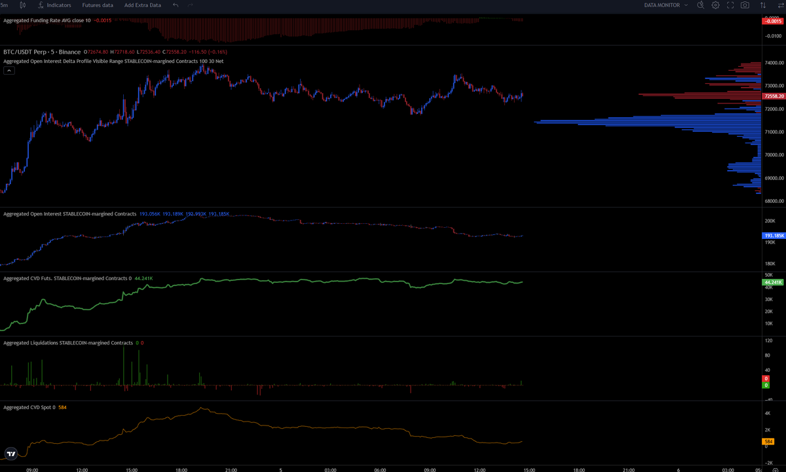Image resolution: width=786 pixels, height=472 pixels.
Task: Open the Futures data menu
Action: click(x=98, y=5)
